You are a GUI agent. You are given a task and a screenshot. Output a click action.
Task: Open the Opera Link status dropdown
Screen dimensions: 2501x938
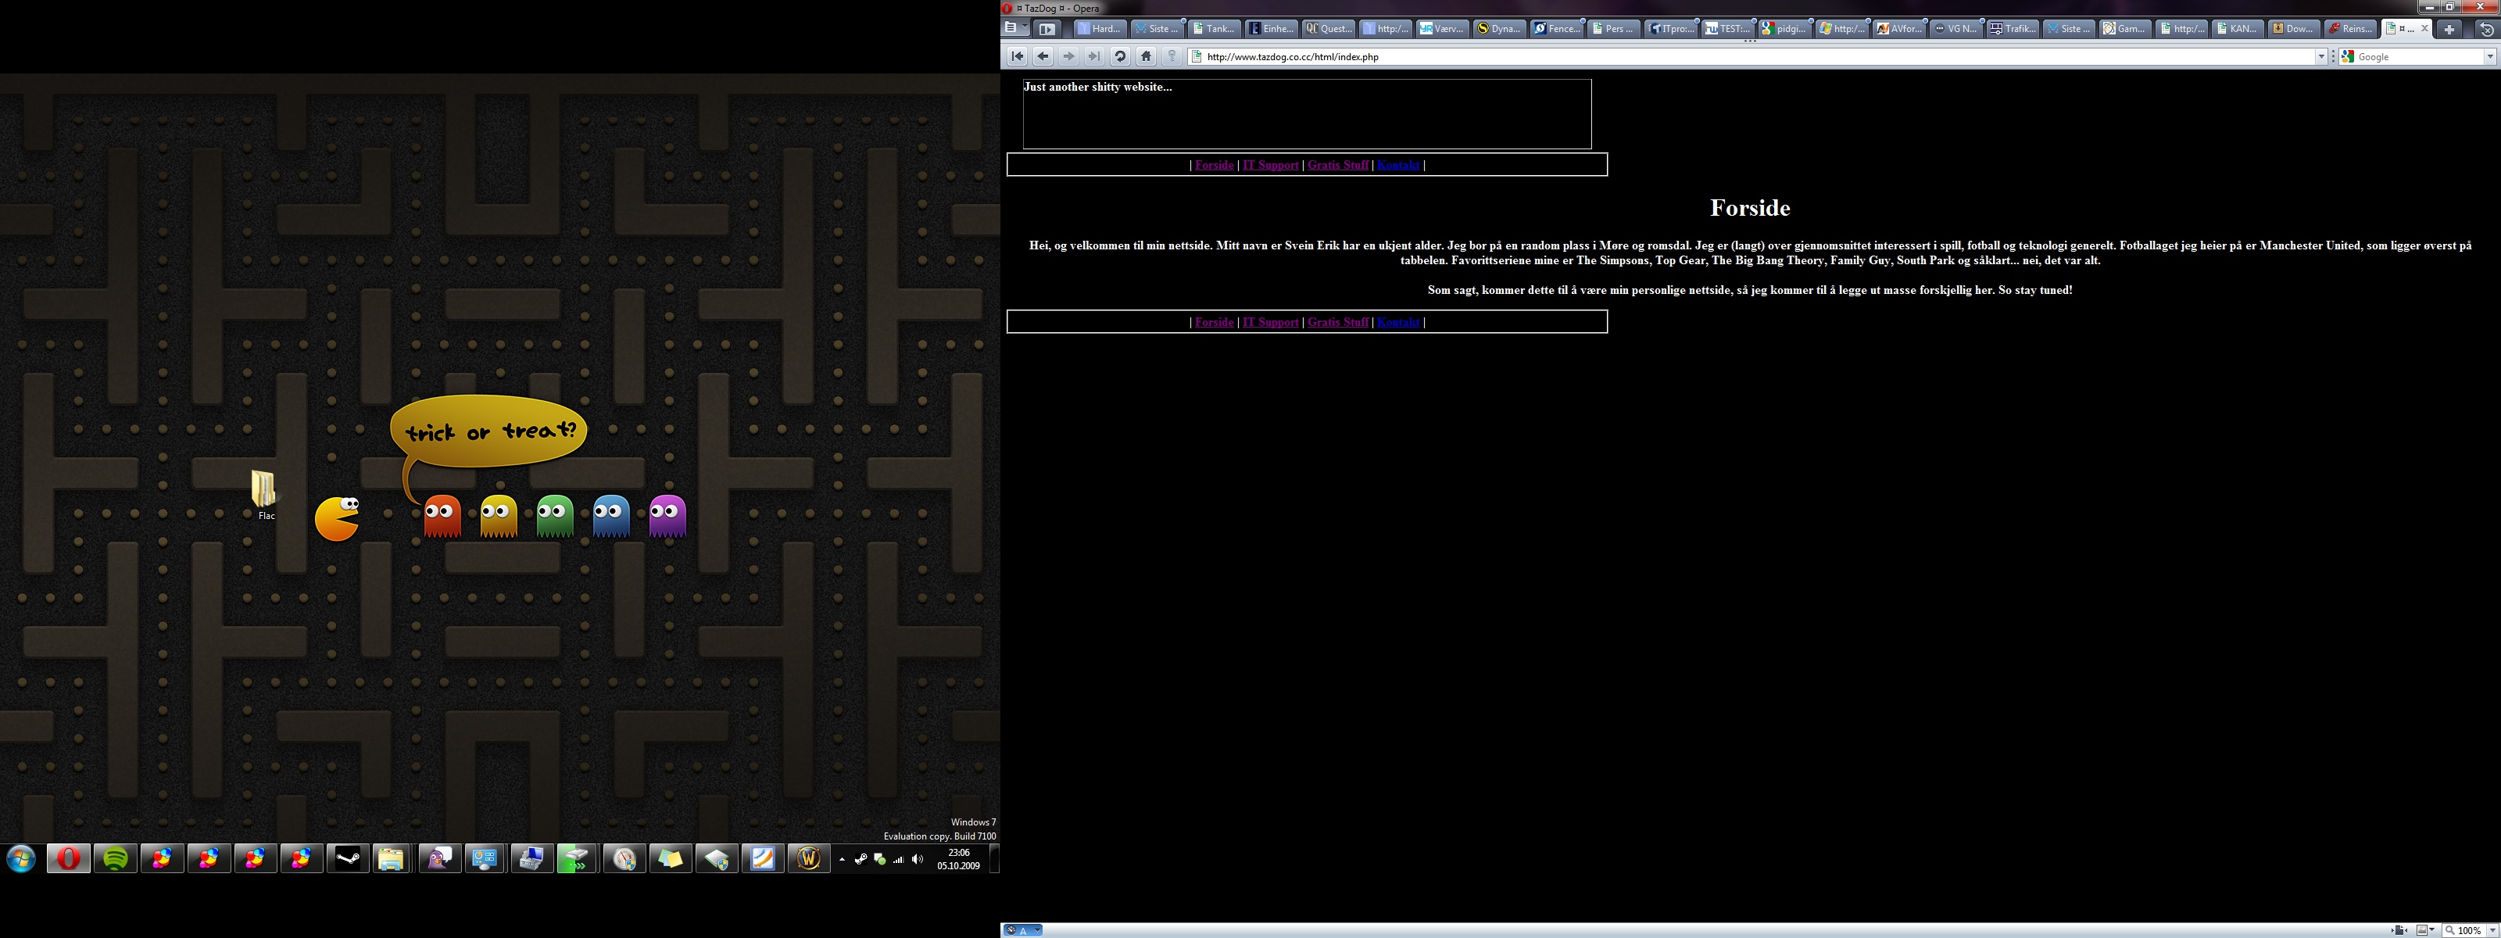[x=1022, y=930]
